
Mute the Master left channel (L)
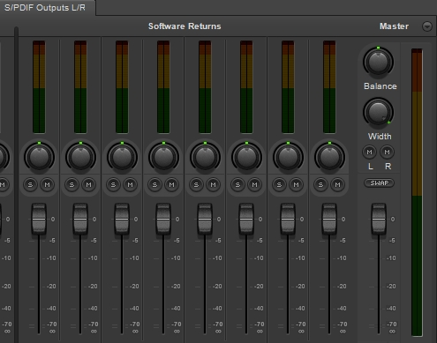369,152
